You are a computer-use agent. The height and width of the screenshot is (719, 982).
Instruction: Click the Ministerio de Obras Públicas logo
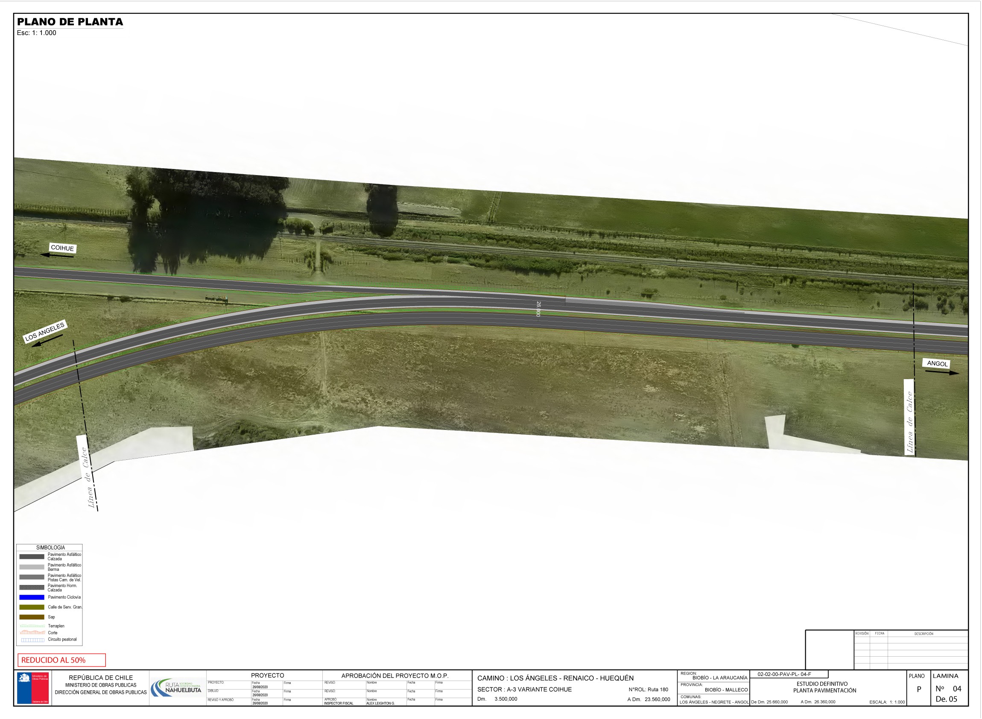point(32,688)
